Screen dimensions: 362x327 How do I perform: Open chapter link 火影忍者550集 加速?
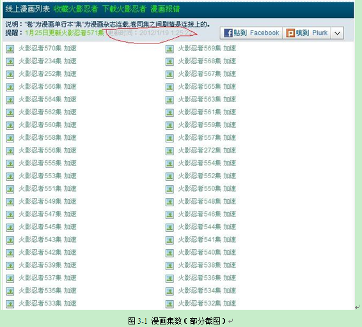point(207,188)
